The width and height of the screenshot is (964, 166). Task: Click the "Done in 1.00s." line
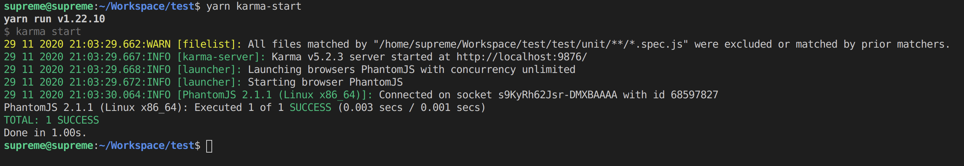coord(45,133)
